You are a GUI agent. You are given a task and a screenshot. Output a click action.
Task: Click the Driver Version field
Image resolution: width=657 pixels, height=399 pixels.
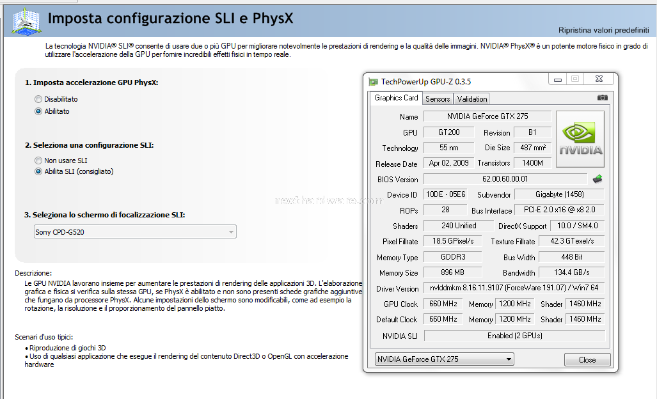point(514,288)
